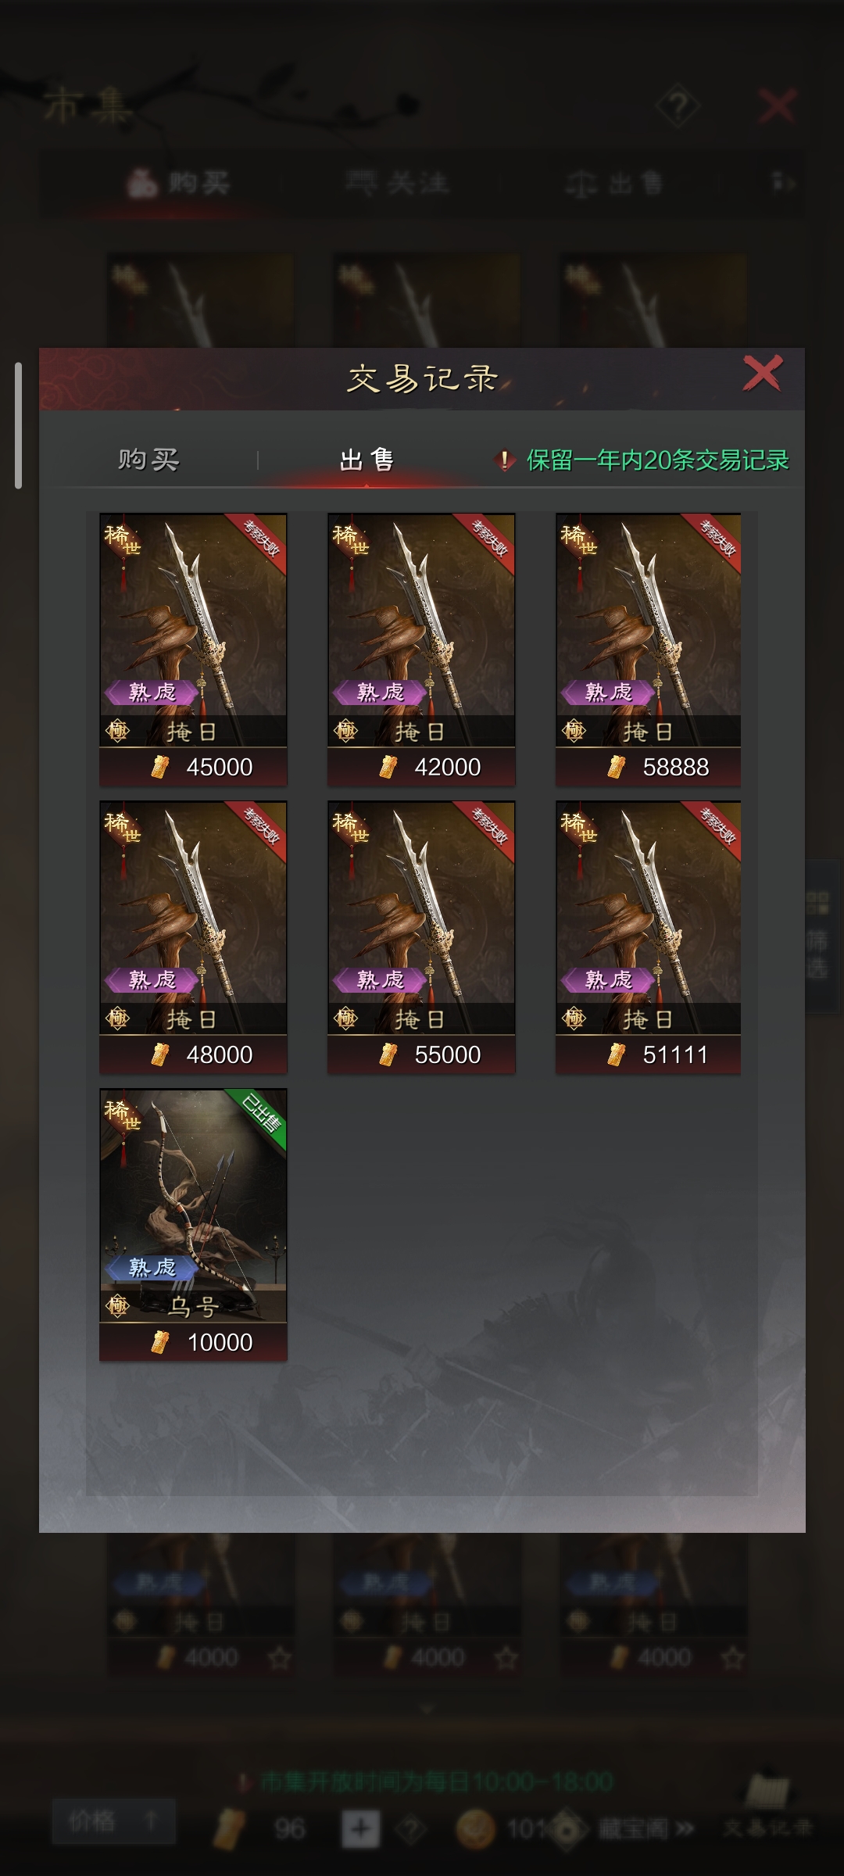The width and height of the screenshot is (844, 1876).
Task: Click the red exclamation notice icon
Action: pyautogui.click(x=505, y=460)
